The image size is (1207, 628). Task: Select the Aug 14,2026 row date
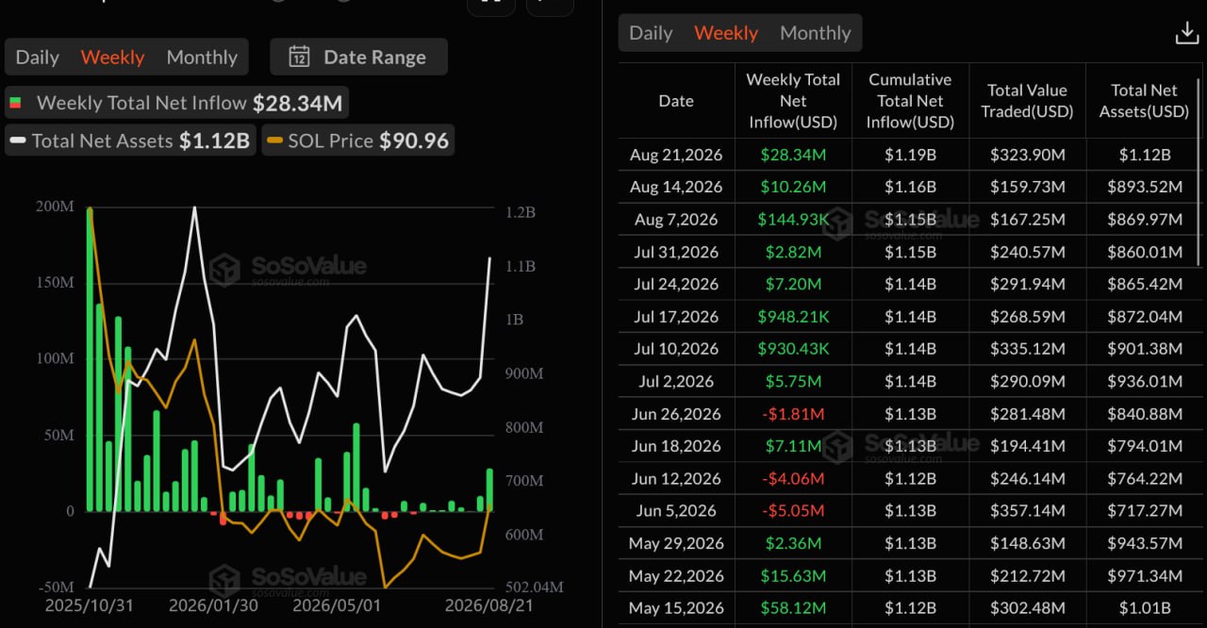(x=676, y=187)
